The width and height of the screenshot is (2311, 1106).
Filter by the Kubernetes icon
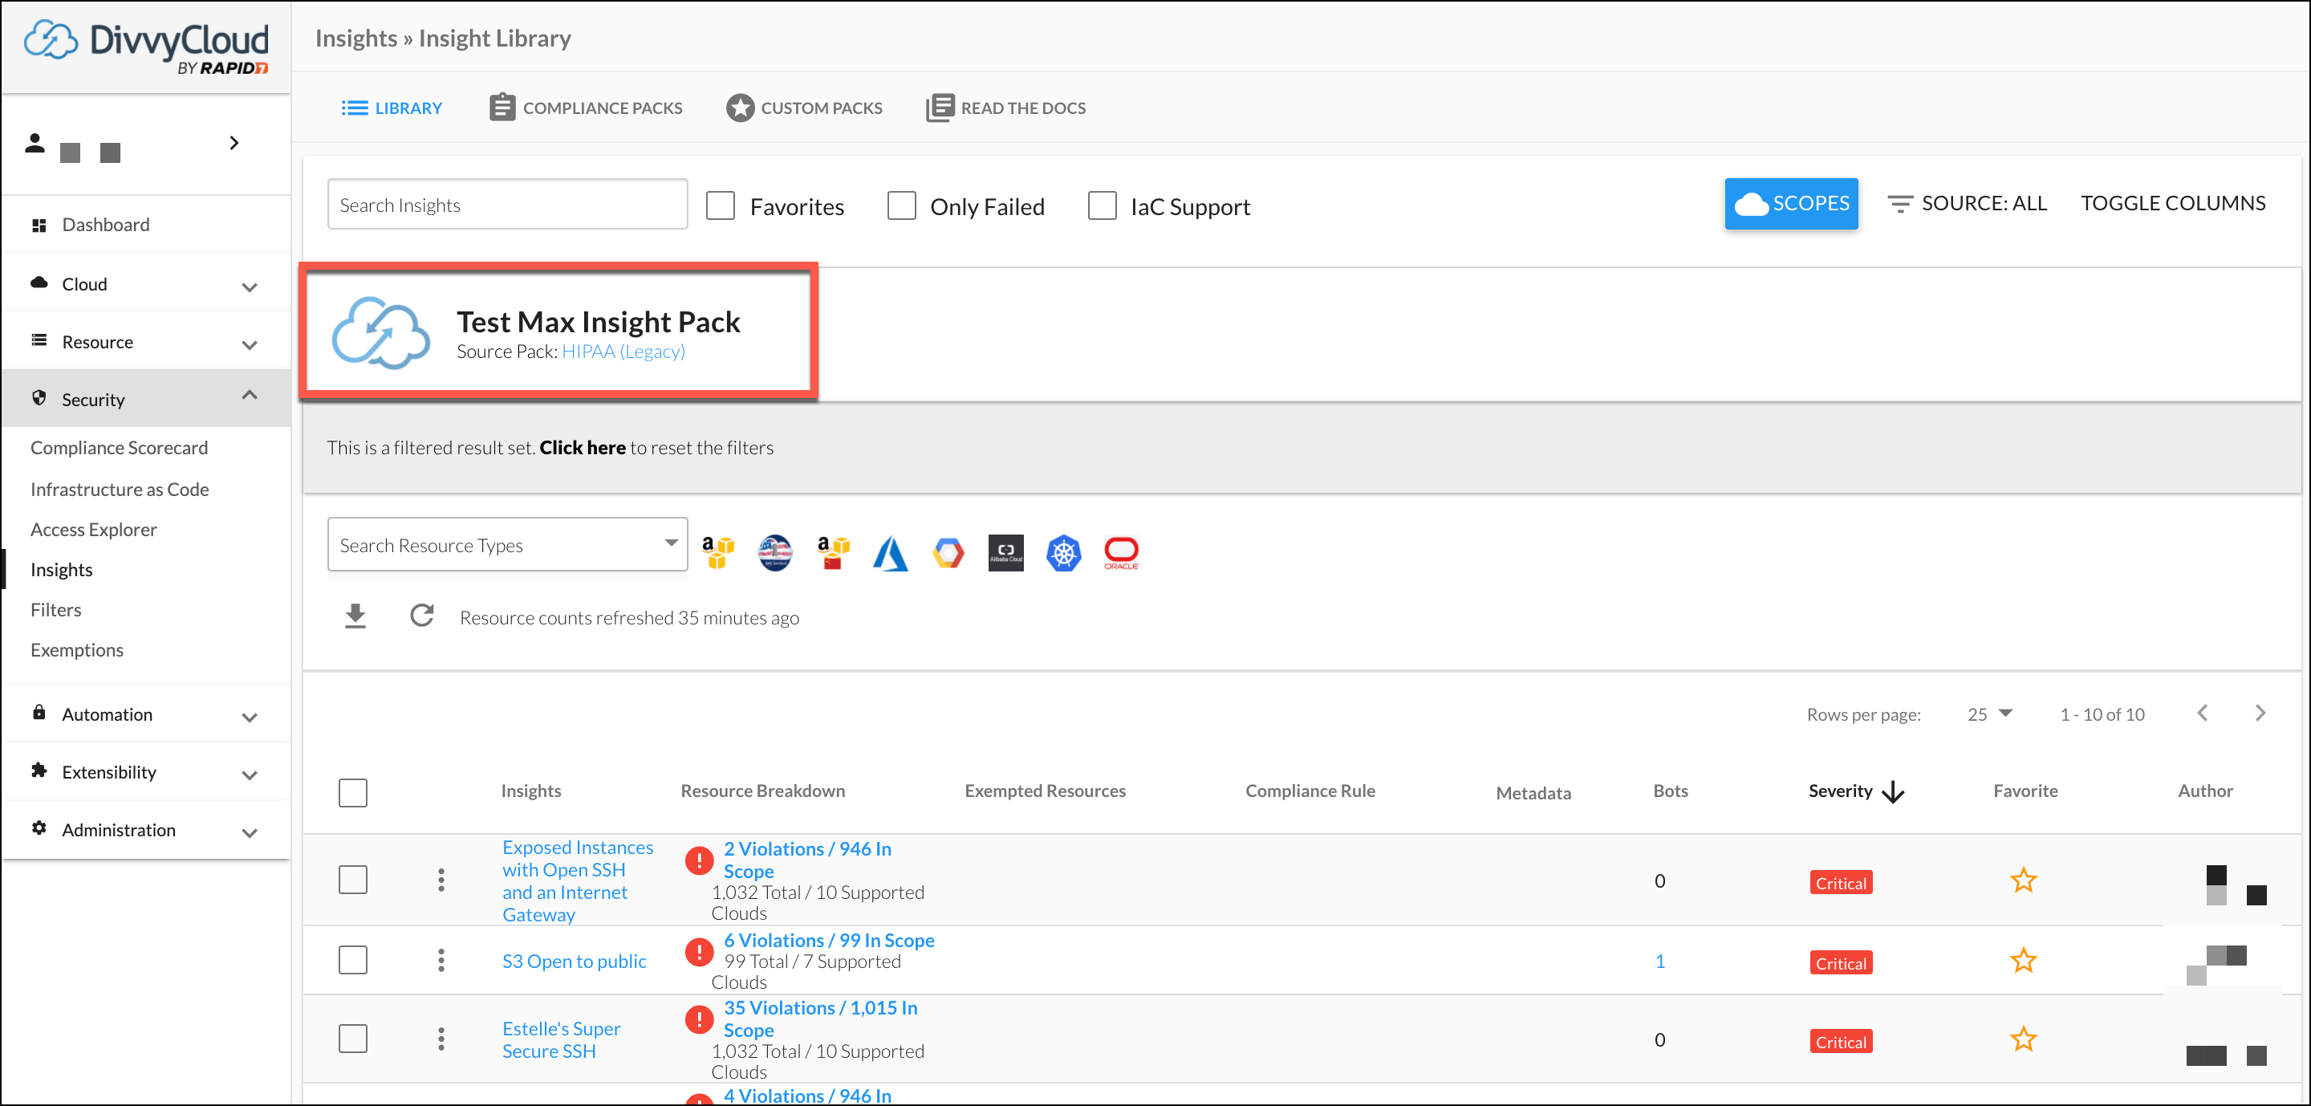pyautogui.click(x=1064, y=552)
